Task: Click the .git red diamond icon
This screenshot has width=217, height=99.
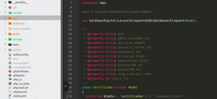Action: pos(10,8)
